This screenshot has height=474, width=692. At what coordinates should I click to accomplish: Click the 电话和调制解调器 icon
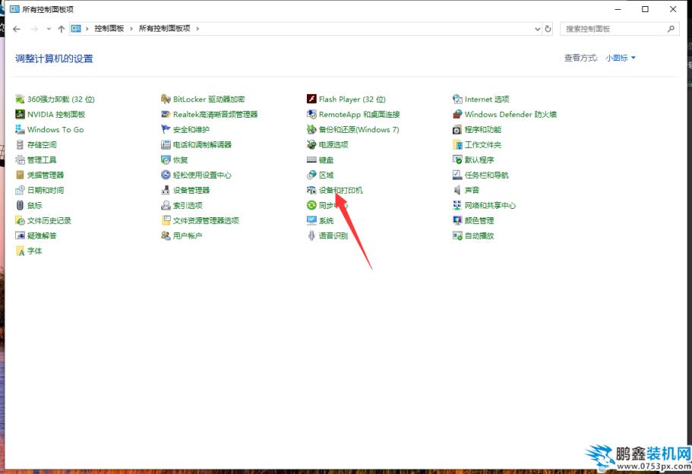click(x=166, y=144)
